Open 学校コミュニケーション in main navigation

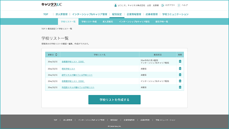point(175,14)
